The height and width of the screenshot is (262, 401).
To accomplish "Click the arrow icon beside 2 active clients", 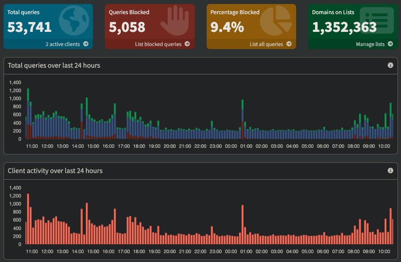I will (x=87, y=44).
